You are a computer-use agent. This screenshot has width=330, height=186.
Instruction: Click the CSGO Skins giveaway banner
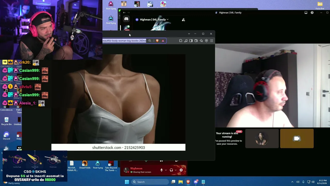(x=35, y=166)
